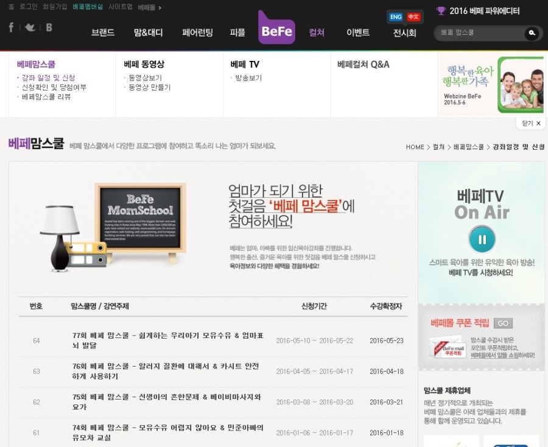Image resolution: width=548 pixels, height=447 pixels.
Task: Click row number 62
Action: tap(37, 402)
